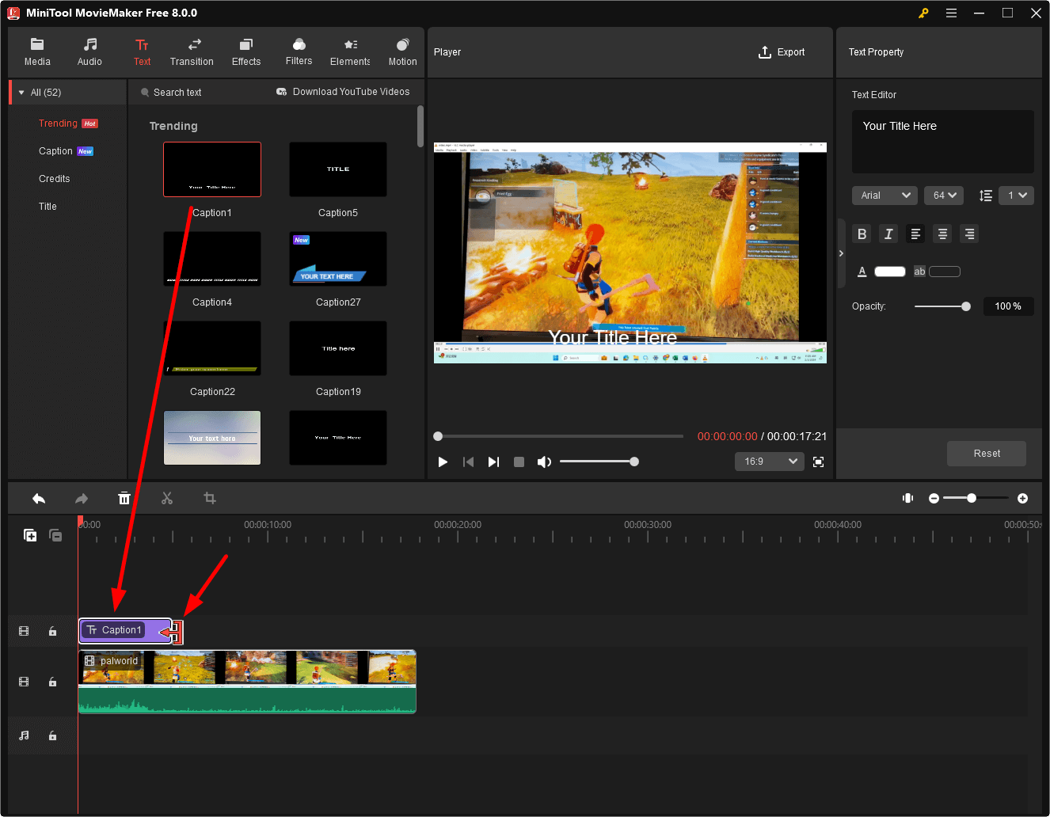
Task: Select the Title category
Action: [x=48, y=207]
